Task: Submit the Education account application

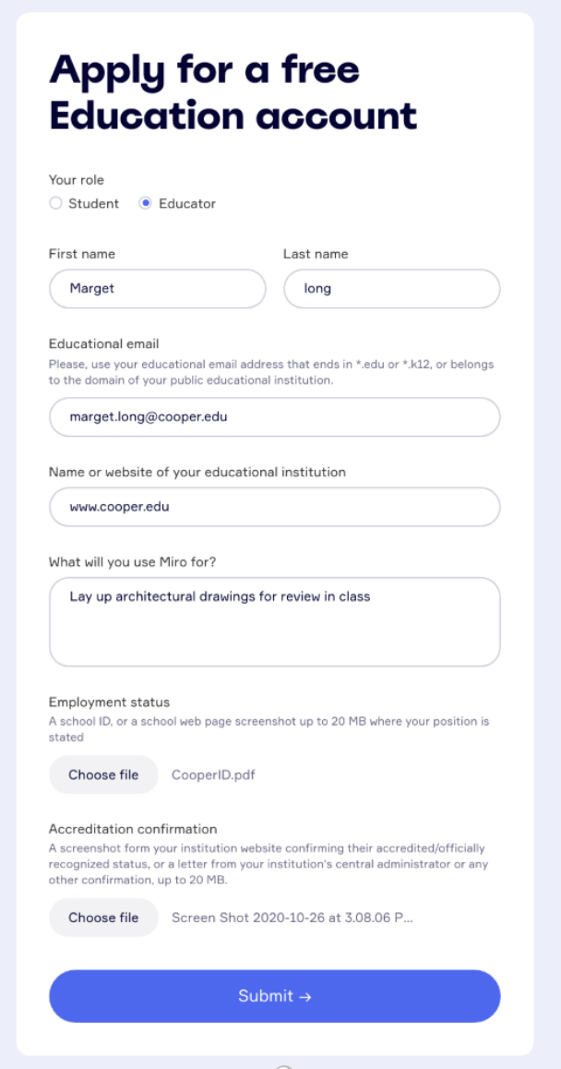Action: pyautogui.click(x=274, y=996)
